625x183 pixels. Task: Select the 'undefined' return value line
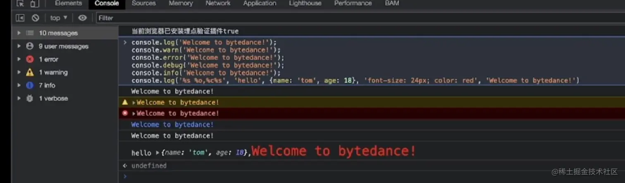pyautogui.click(x=149, y=166)
